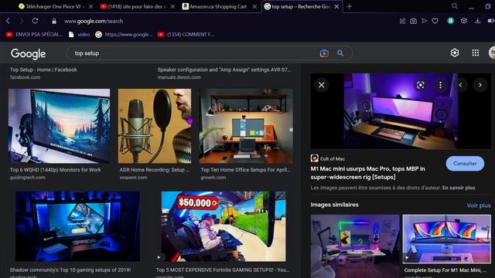This screenshot has height=278, width=495.
Task: Close the Amazon.ca Shopping Cart tab
Action: pos(254,6)
